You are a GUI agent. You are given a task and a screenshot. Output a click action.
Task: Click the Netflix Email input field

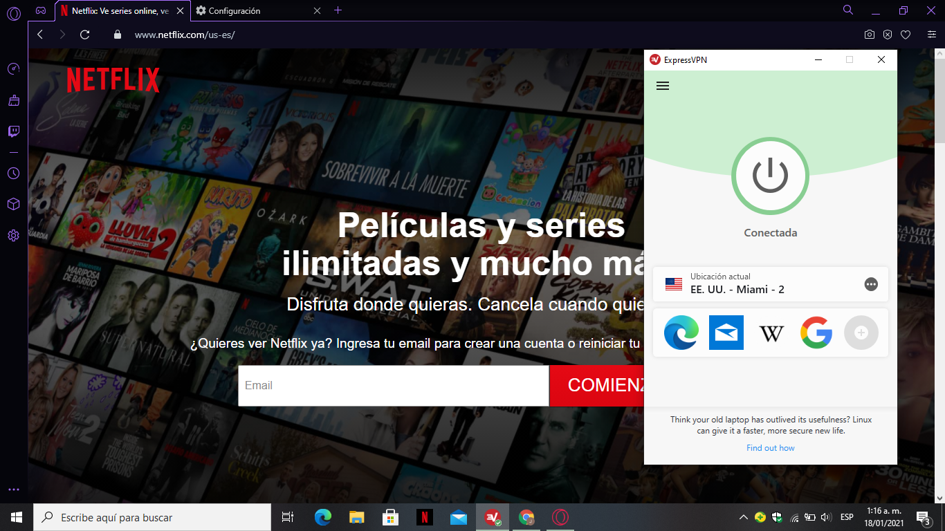point(394,386)
